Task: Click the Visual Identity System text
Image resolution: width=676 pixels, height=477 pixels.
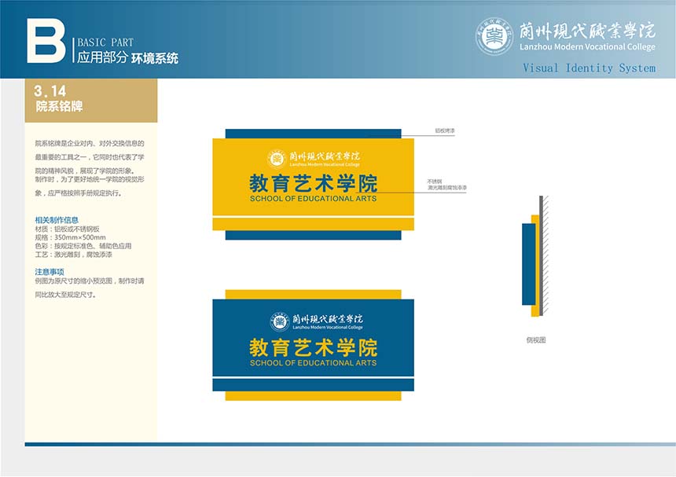Action: [x=589, y=68]
